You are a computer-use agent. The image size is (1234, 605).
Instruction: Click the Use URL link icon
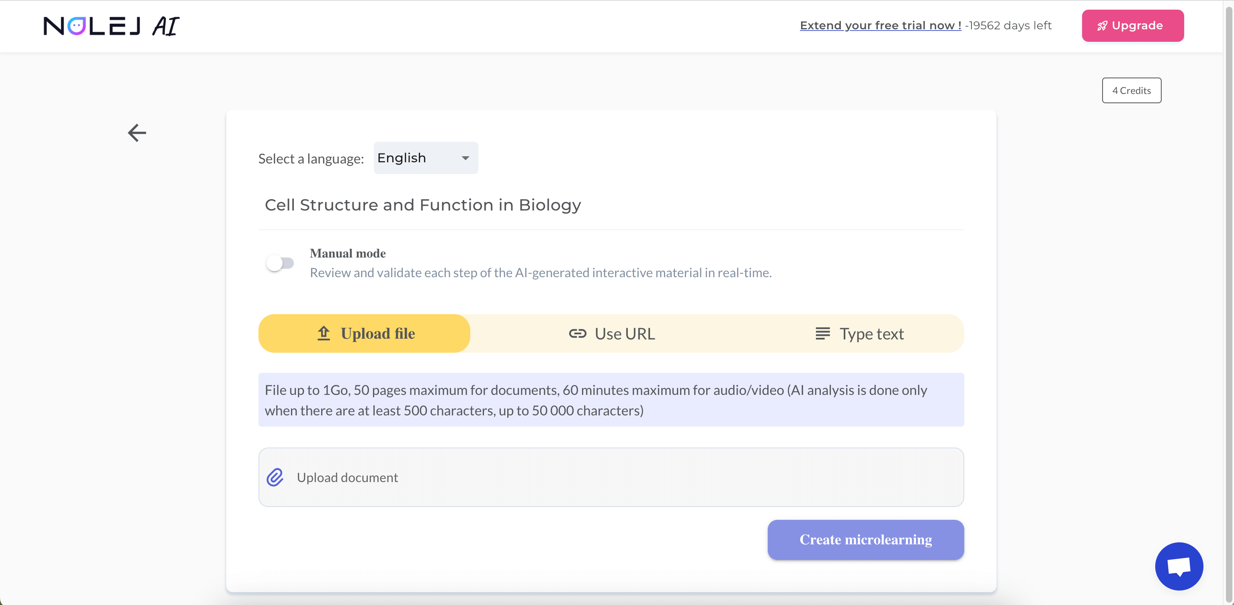(578, 333)
